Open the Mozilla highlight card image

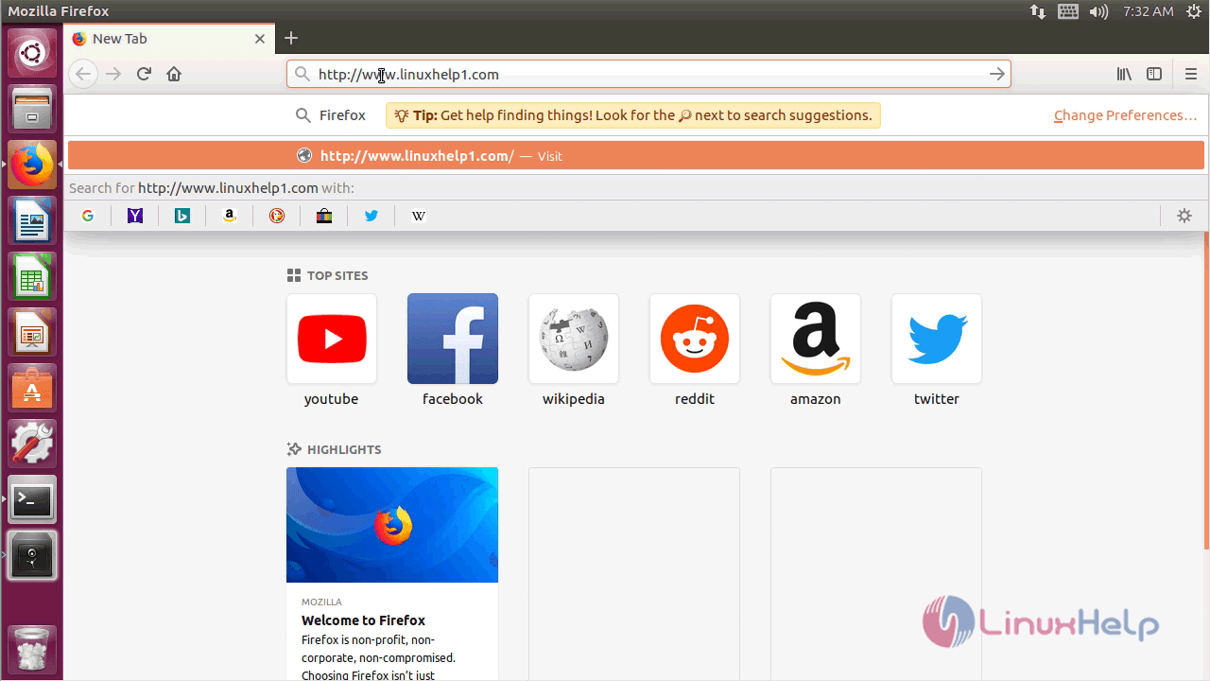392,525
